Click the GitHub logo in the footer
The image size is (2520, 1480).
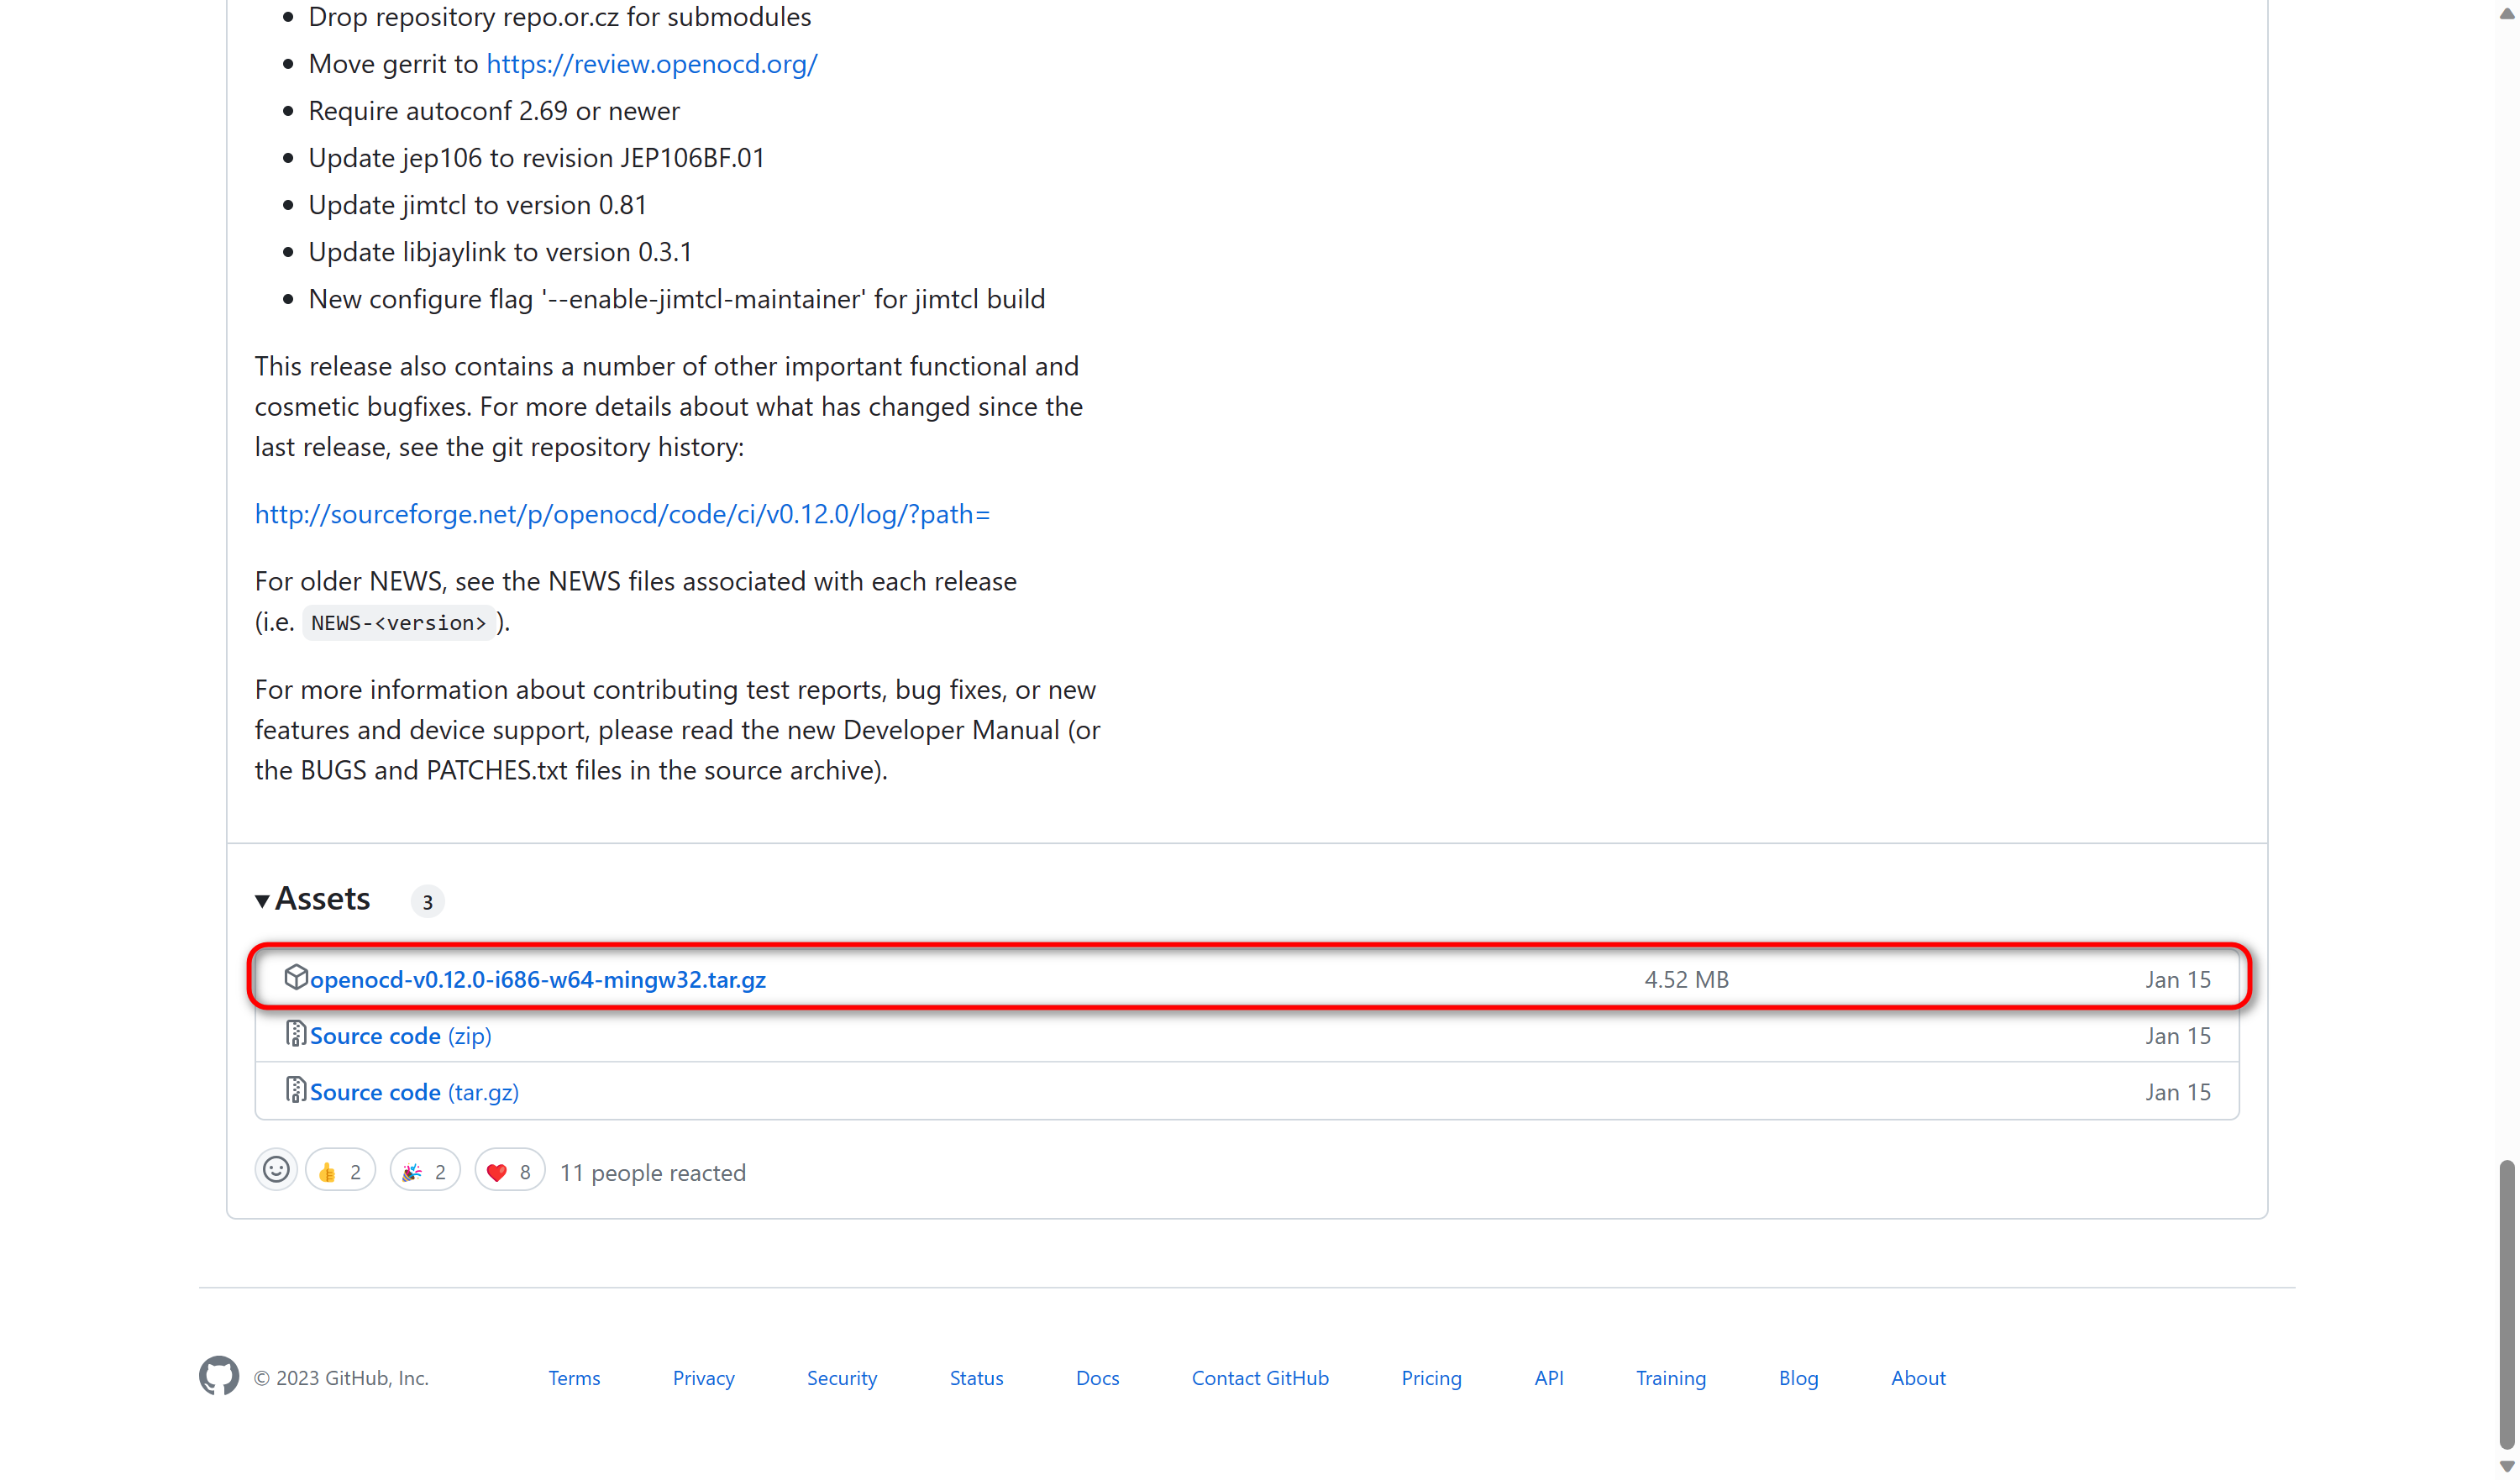pyautogui.click(x=218, y=1376)
